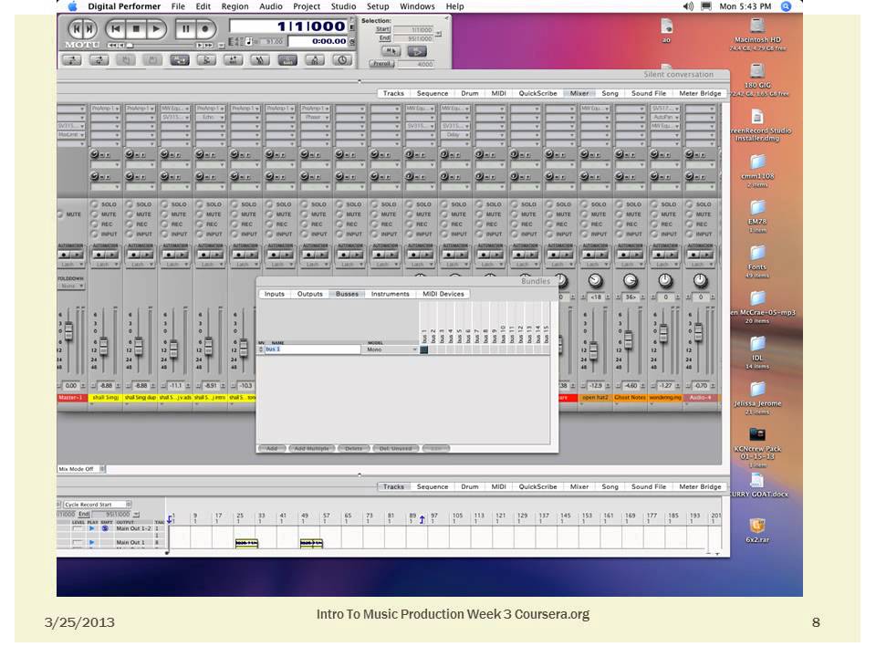Toggle the clock-shaped external sync button
Image resolution: width=876 pixels, height=657 pixels.
(342, 60)
